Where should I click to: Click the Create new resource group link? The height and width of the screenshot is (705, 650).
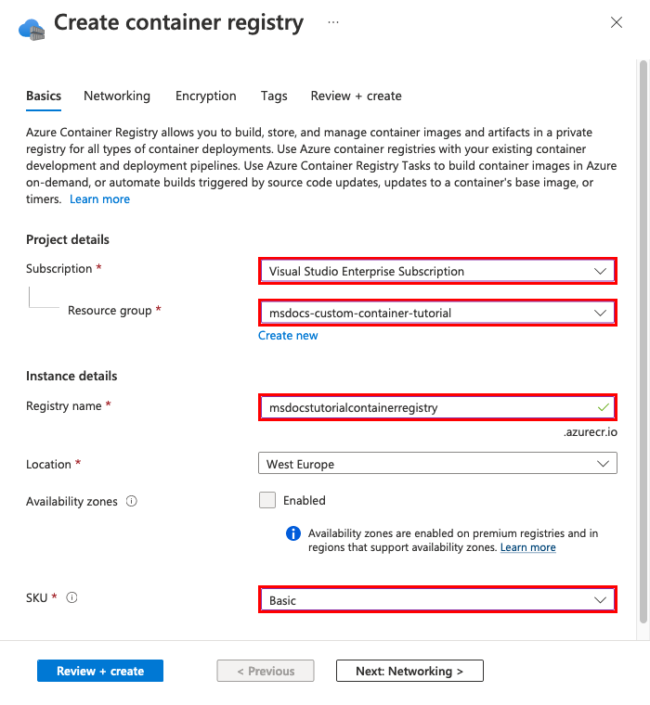288,335
